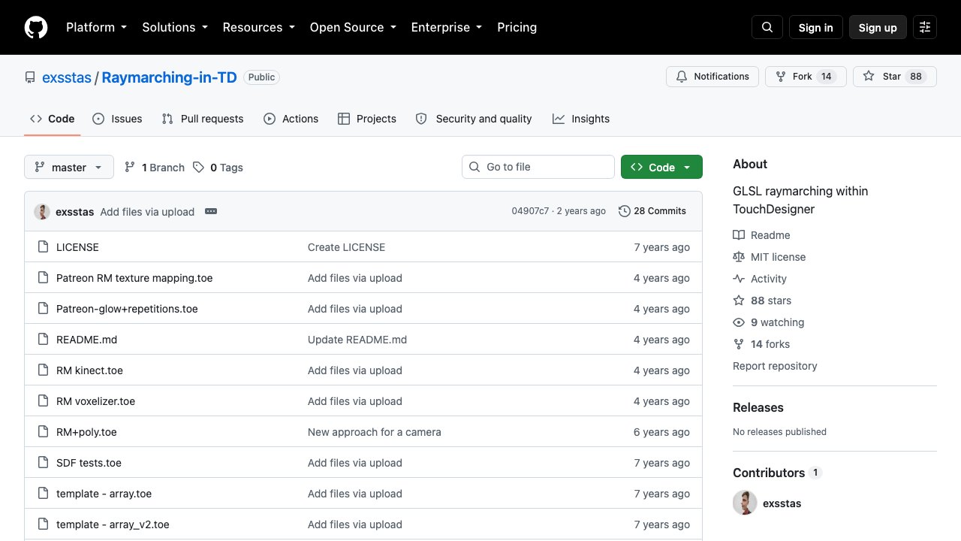
Task: Click the eye icon beside 9 watching
Action: [x=739, y=322]
